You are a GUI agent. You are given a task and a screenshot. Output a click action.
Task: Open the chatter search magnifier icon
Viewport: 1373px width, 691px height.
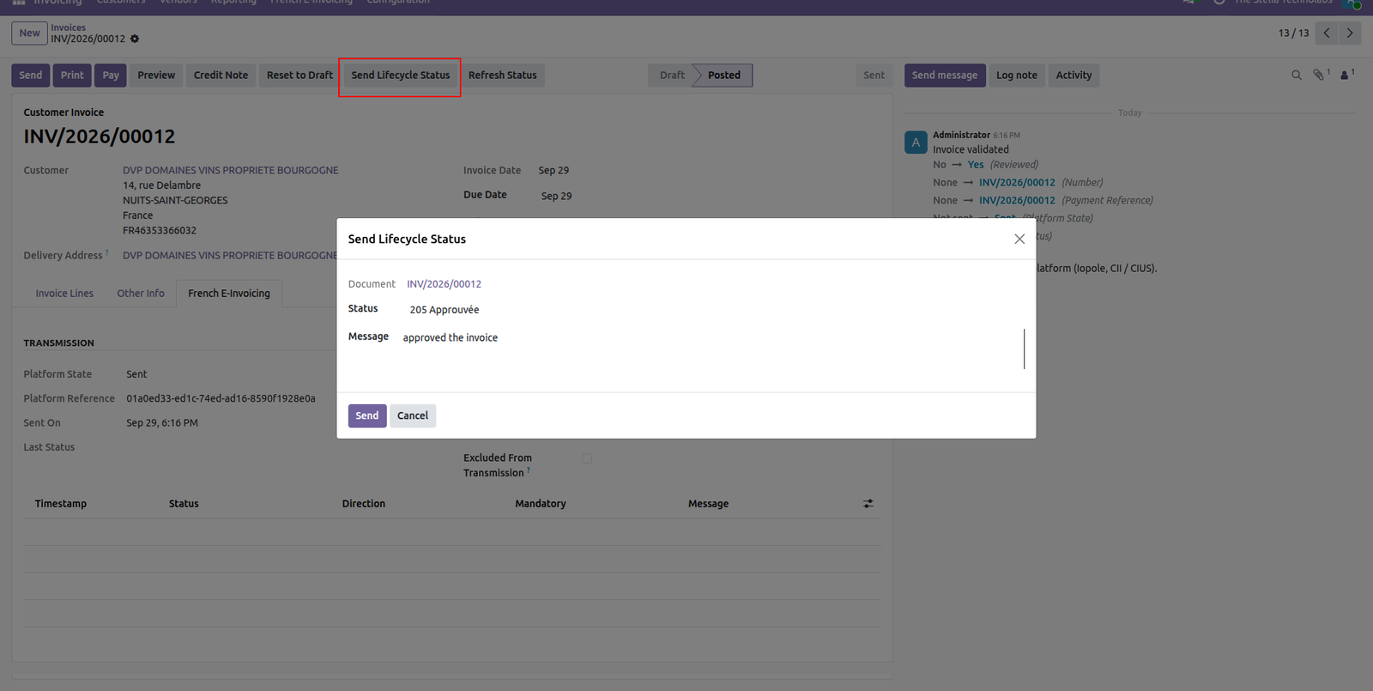point(1297,76)
